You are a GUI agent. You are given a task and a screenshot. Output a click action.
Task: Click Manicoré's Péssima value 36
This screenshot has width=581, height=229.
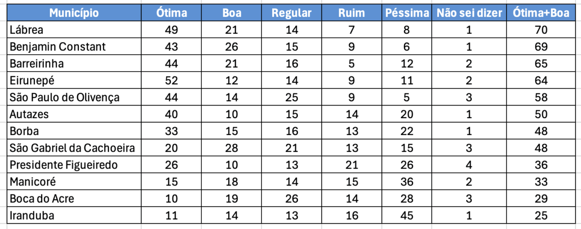coord(407,182)
